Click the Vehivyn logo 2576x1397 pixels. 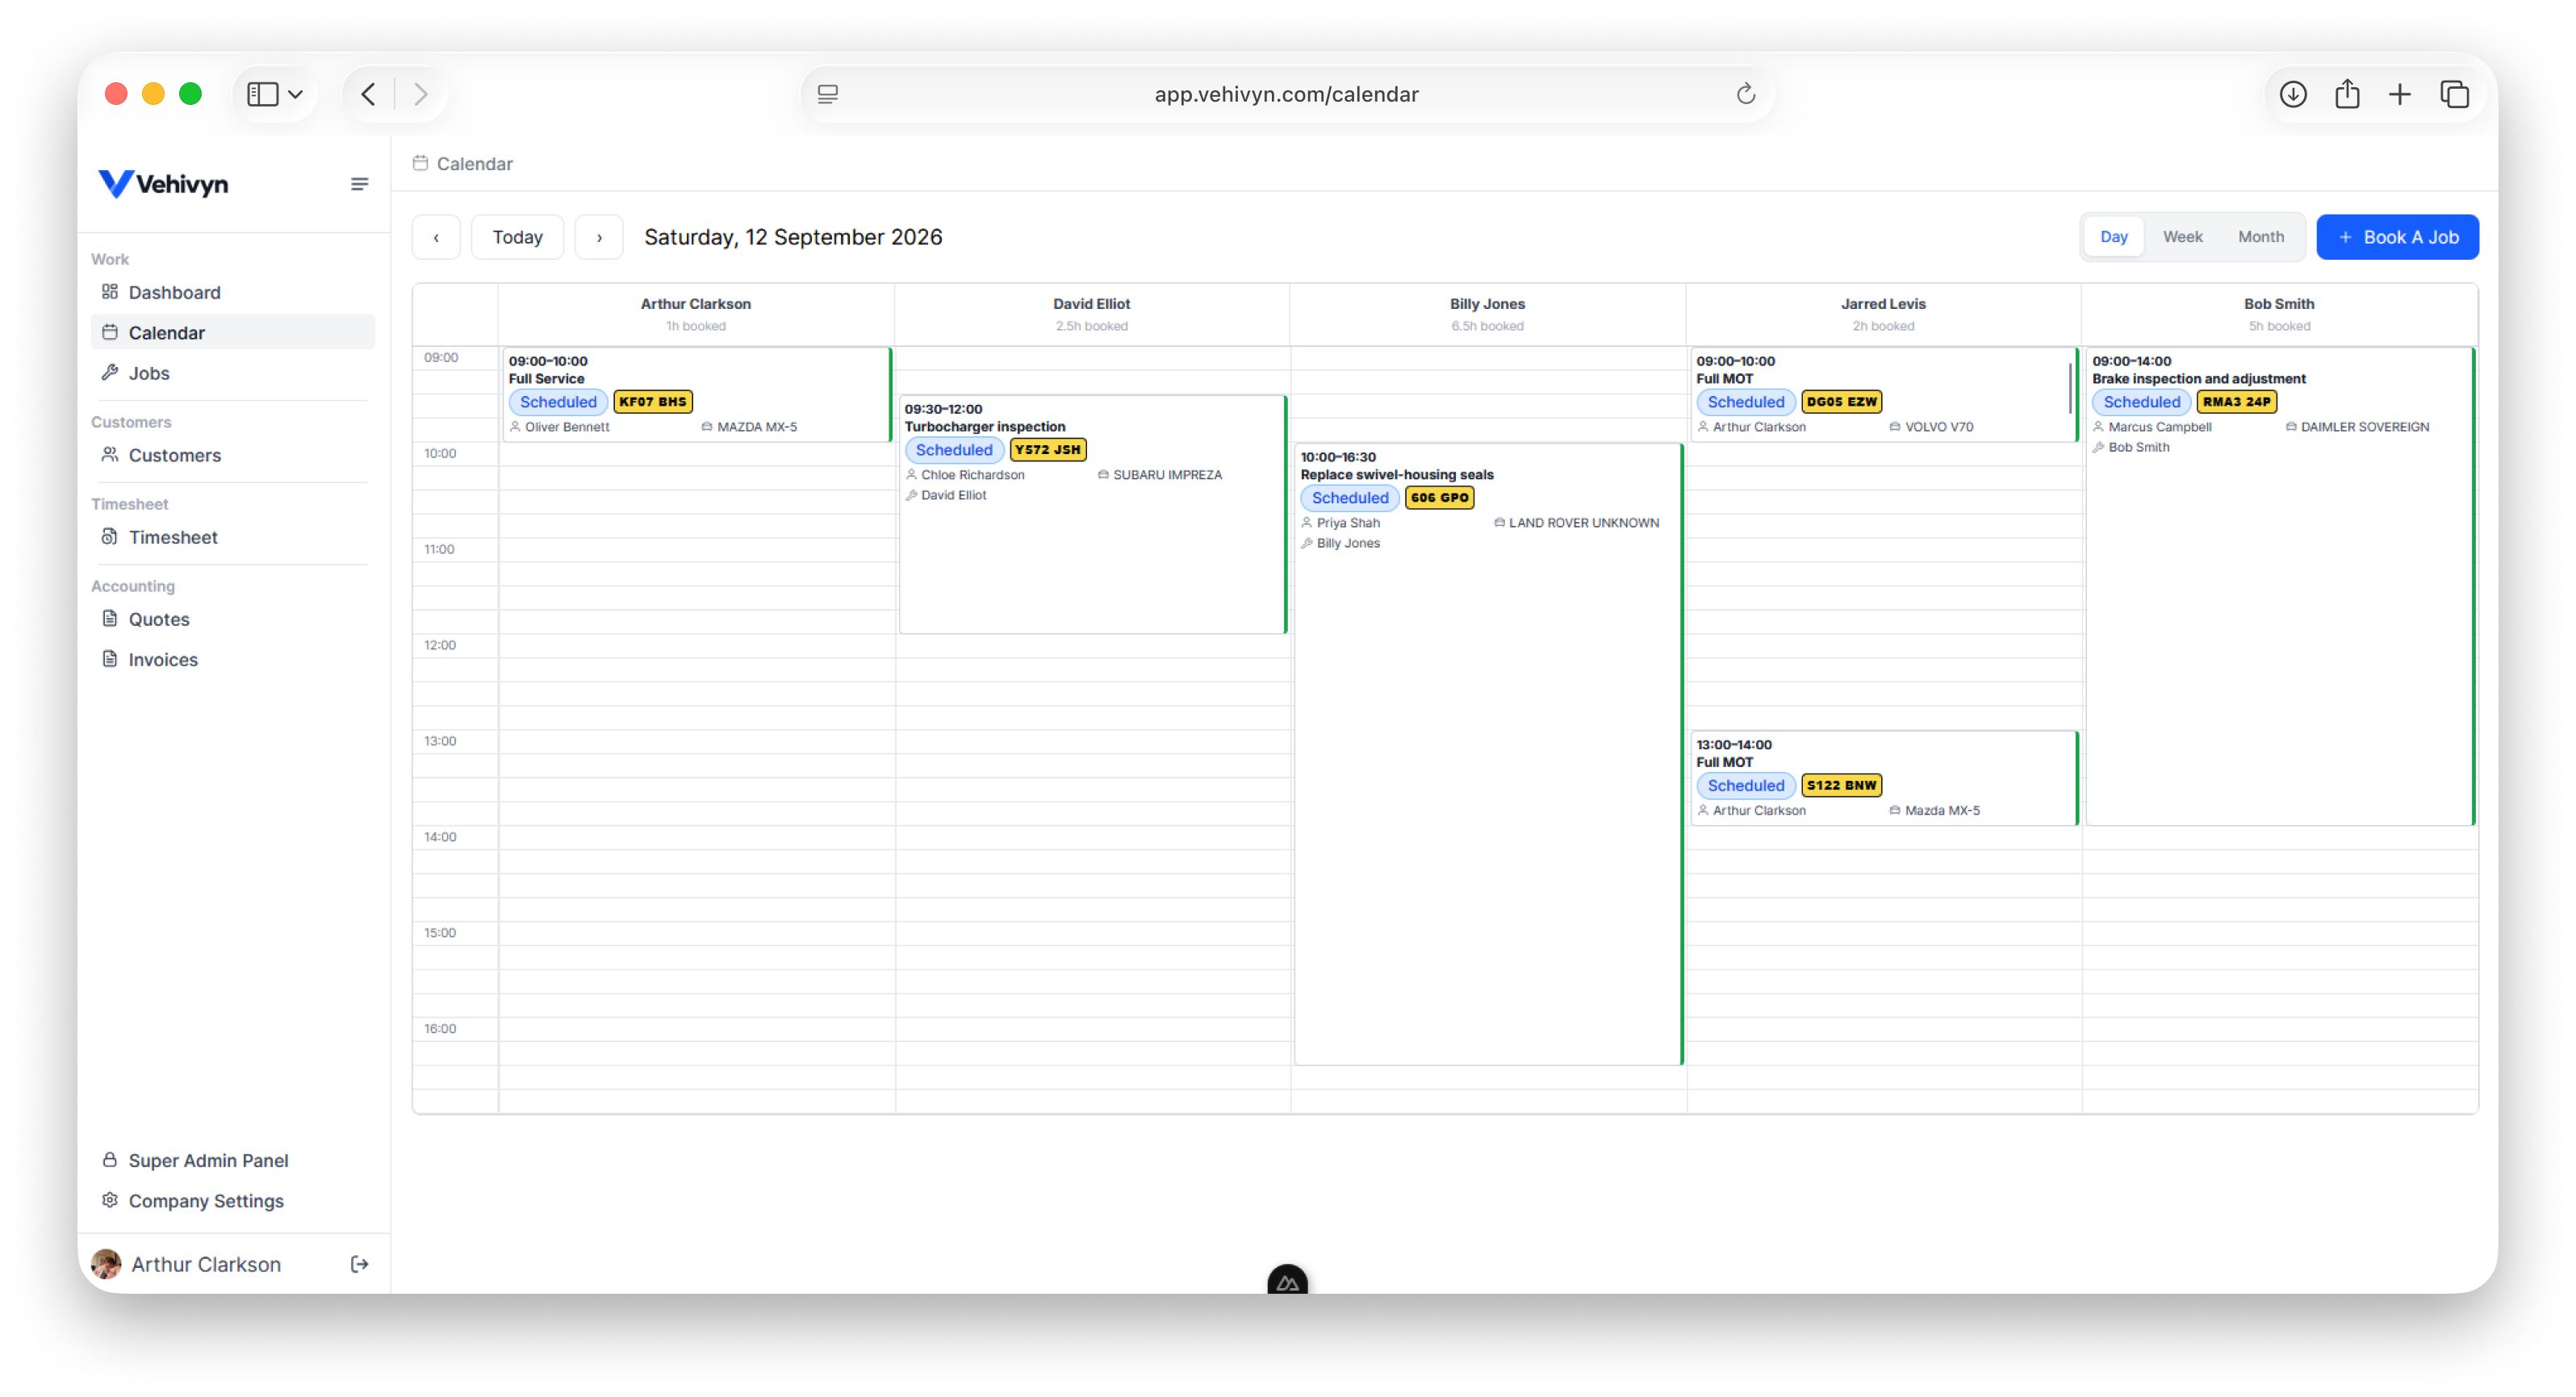click(163, 184)
